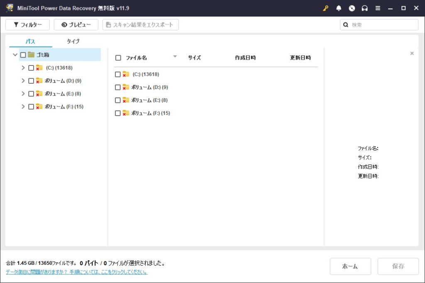
Task: Close the preview panel with the x icon
Action: click(x=412, y=53)
